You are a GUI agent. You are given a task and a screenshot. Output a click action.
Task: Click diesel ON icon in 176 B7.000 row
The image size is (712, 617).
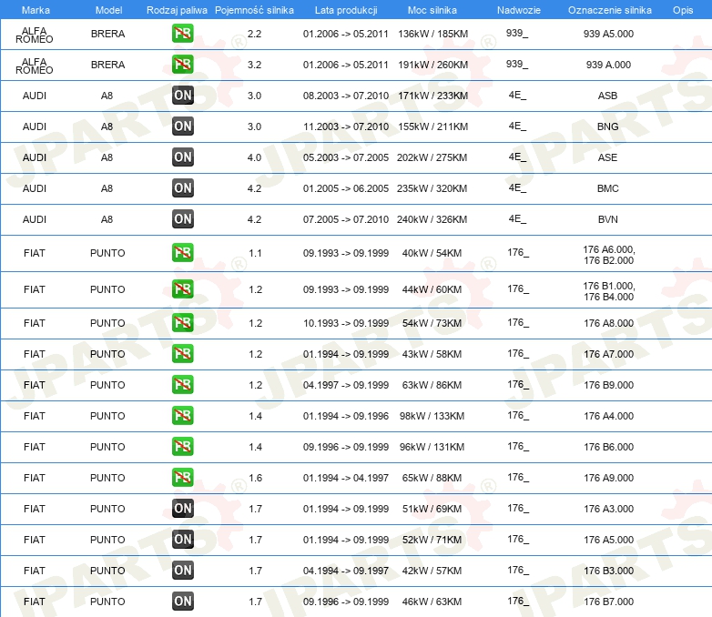pyautogui.click(x=183, y=601)
